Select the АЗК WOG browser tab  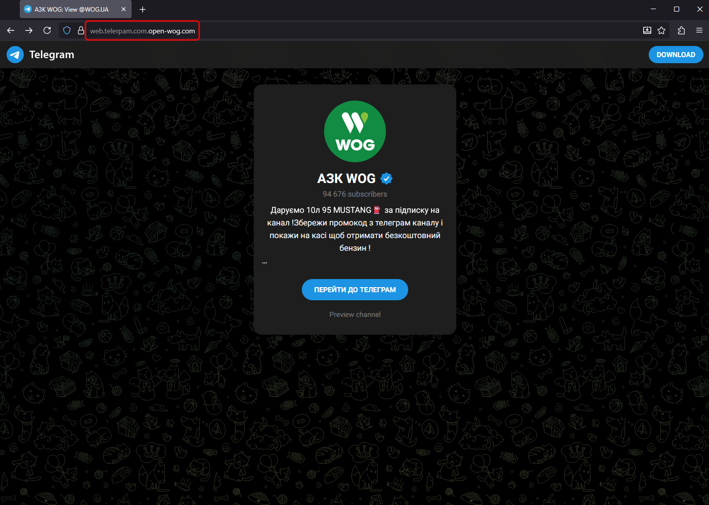(x=71, y=9)
